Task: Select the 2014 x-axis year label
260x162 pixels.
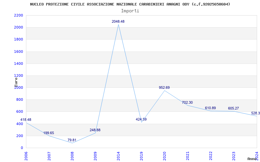Action: pos(118,156)
